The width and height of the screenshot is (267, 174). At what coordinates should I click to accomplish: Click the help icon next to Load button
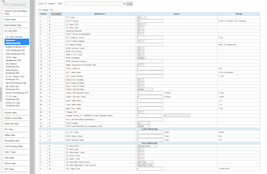(124, 3)
